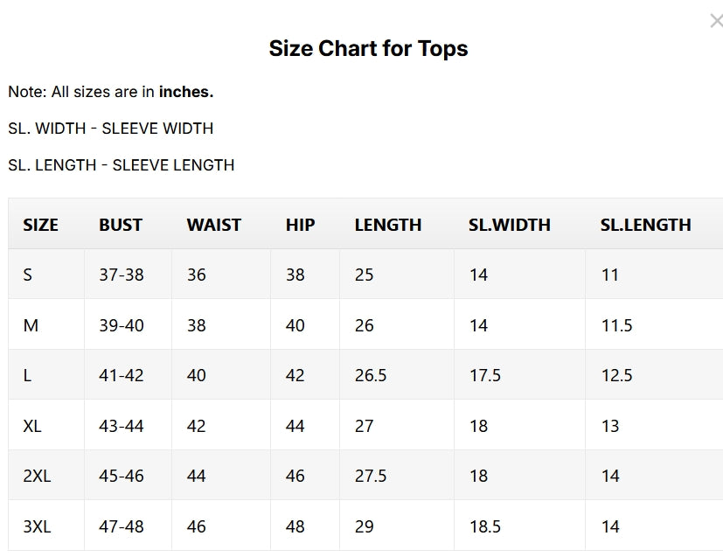Click the SLEEVE LENGTH abbreviation note
723x557 pixels.
[x=122, y=165]
